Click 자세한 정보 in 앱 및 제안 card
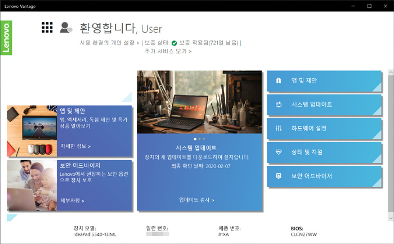This screenshot has height=244, width=394. click(75, 146)
